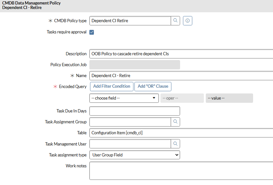Click the CMDB Data Management Policy header title
Screen dimensions: 273x185
pyautogui.click(x=31, y=3)
